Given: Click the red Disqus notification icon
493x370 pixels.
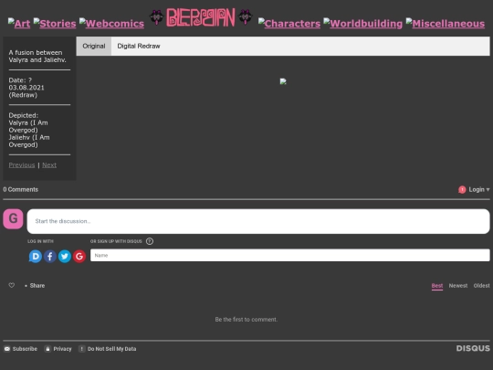Looking at the screenshot, I should click(x=462, y=190).
